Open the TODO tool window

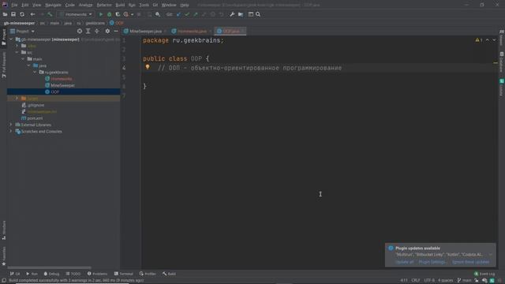coord(73,274)
